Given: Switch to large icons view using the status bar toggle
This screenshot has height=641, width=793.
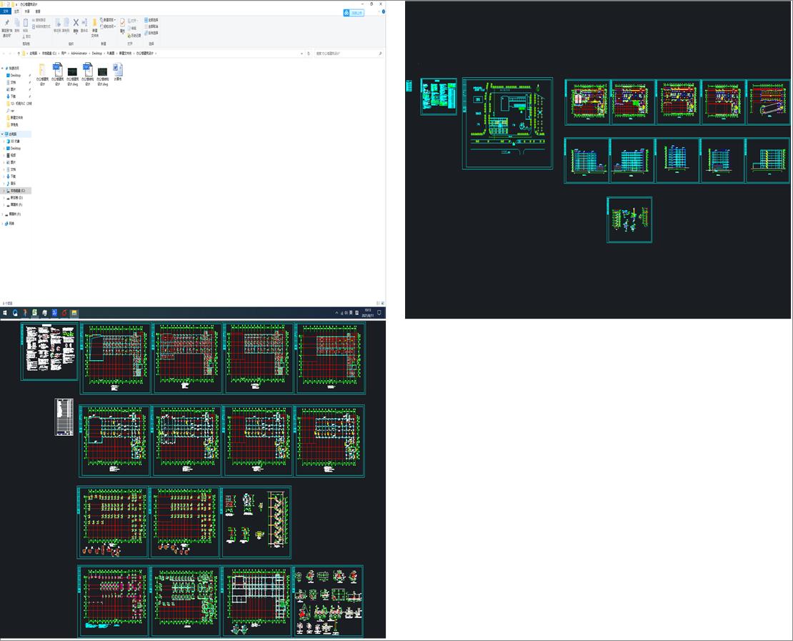Looking at the screenshot, I should click(383, 304).
